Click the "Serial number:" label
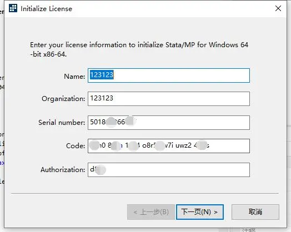 coord(62,123)
